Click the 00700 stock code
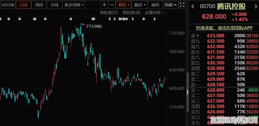The image size is (259, 126). click(208, 6)
